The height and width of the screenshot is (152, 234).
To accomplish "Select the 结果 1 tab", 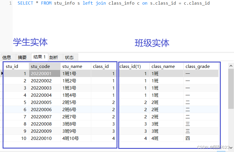I will tap(39, 57).
